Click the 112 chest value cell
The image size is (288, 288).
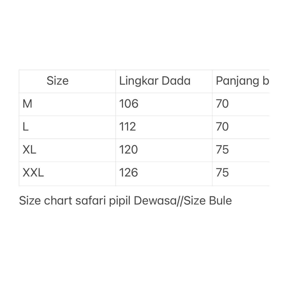point(127,127)
